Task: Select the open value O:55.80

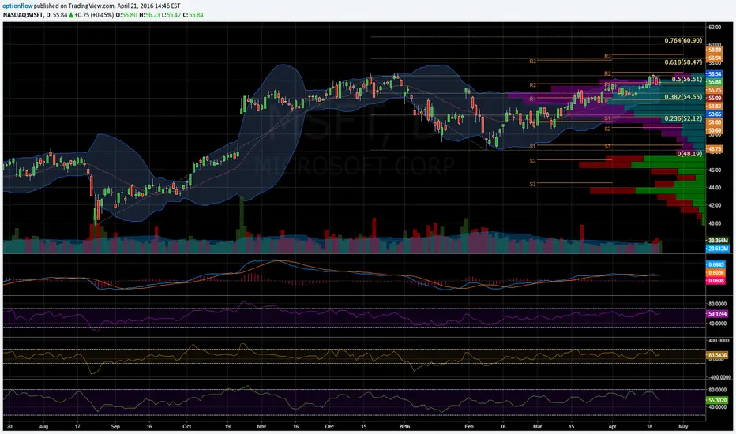Action: 126,15
